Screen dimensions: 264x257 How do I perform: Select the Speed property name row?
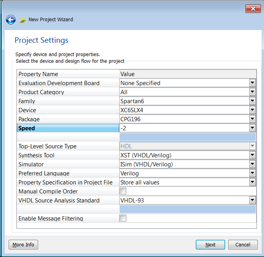coord(68,128)
